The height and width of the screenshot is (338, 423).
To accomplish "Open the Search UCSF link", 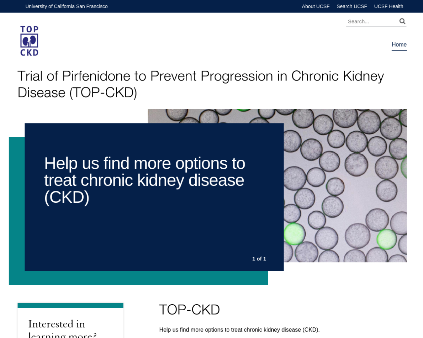I will click(352, 6).
